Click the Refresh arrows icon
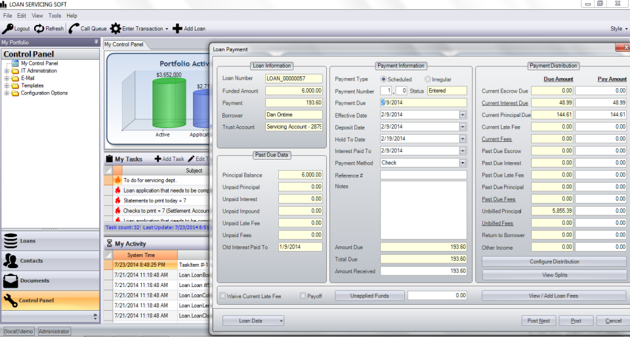Viewport: 630px width, 337px height. pos(39,28)
